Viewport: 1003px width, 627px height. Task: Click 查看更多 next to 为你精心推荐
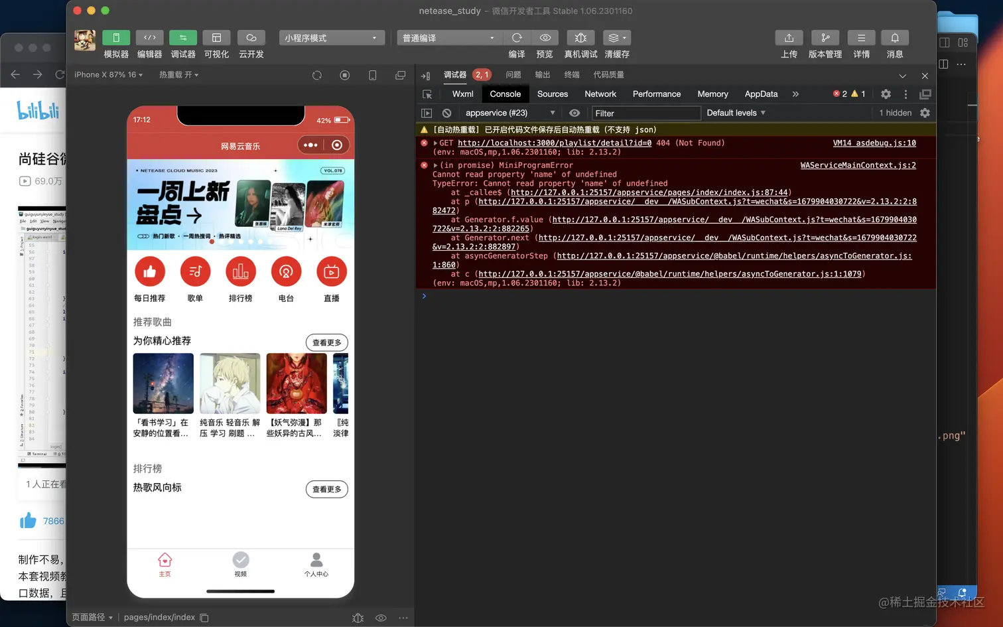coord(326,342)
